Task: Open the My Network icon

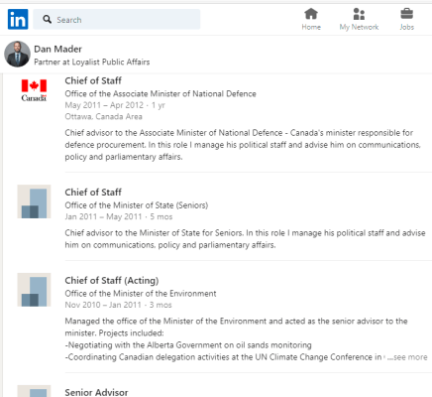Action: click(359, 14)
